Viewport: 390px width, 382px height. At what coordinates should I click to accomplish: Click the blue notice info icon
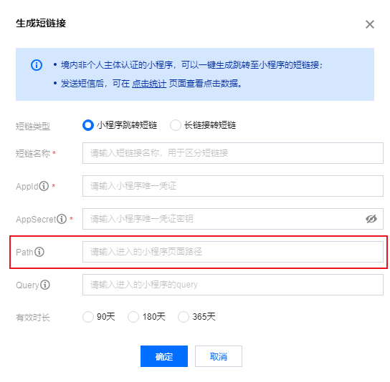coord(37,65)
